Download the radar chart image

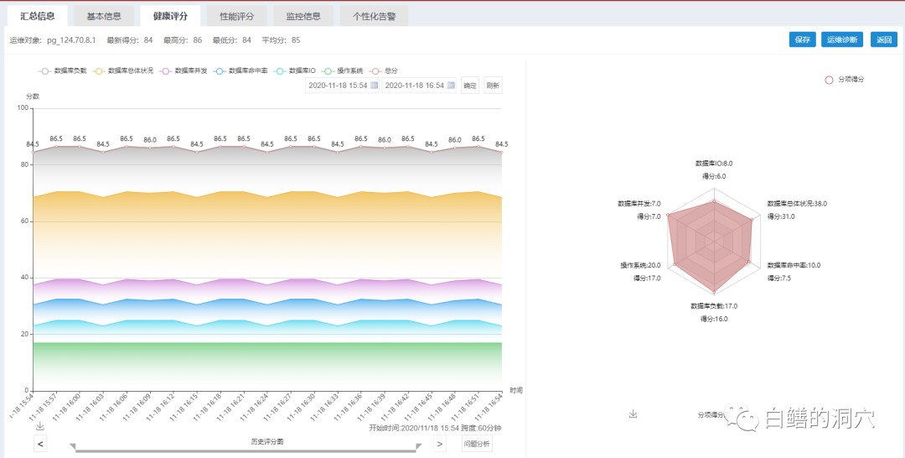pos(633,414)
